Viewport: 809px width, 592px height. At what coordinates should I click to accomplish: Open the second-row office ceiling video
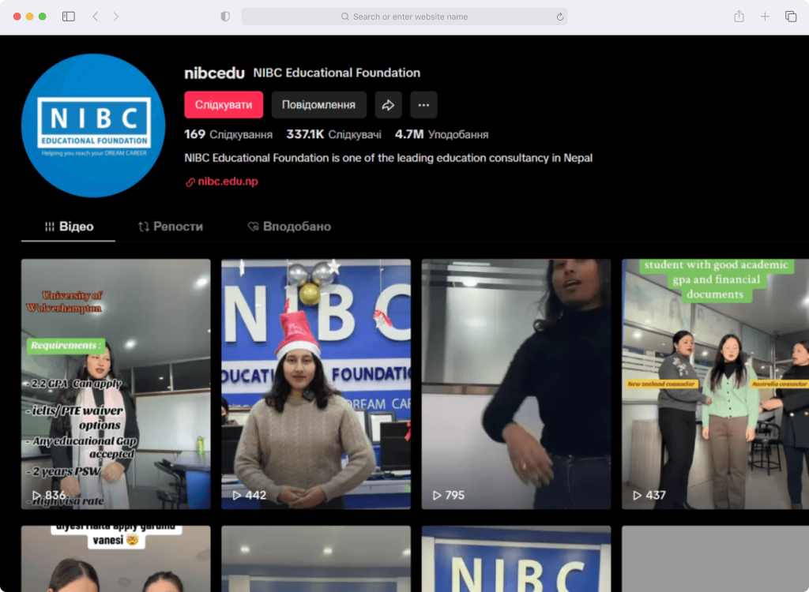pyautogui.click(x=316, y=559)
